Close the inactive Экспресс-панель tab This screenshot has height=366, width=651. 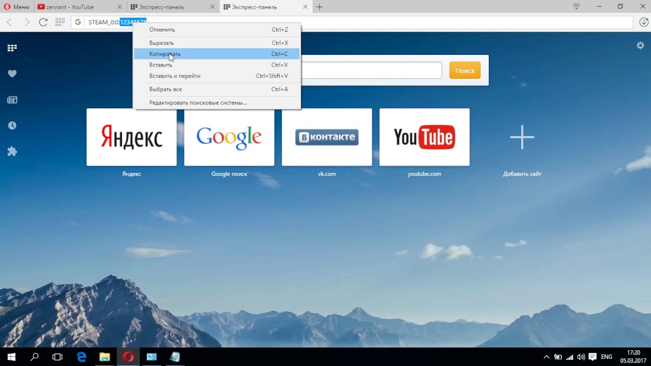(x=212, y=7)
